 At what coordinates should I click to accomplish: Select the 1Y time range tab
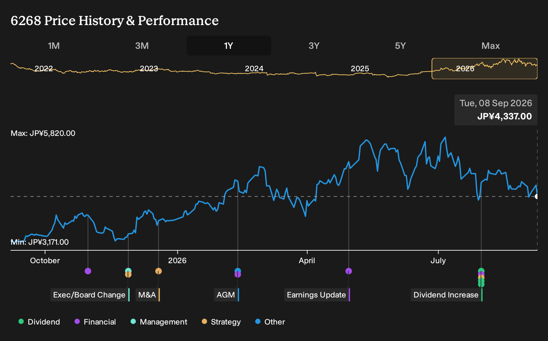tap(229, 46)
